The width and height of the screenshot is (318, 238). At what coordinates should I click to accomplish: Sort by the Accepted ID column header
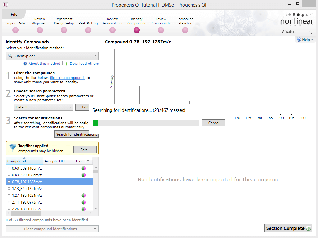(x=58, y=161)
